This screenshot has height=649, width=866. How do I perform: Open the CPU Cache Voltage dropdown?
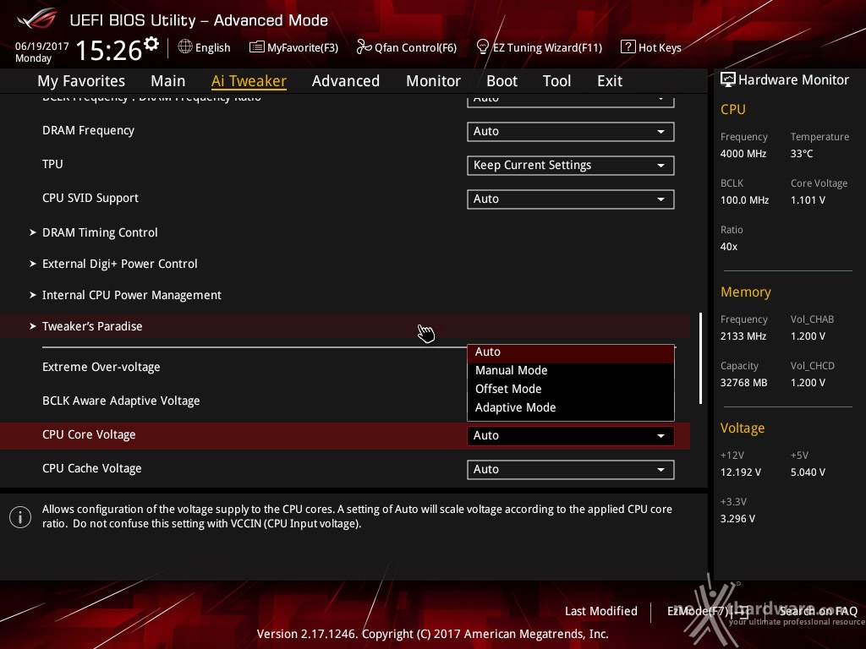coord(571,469)
